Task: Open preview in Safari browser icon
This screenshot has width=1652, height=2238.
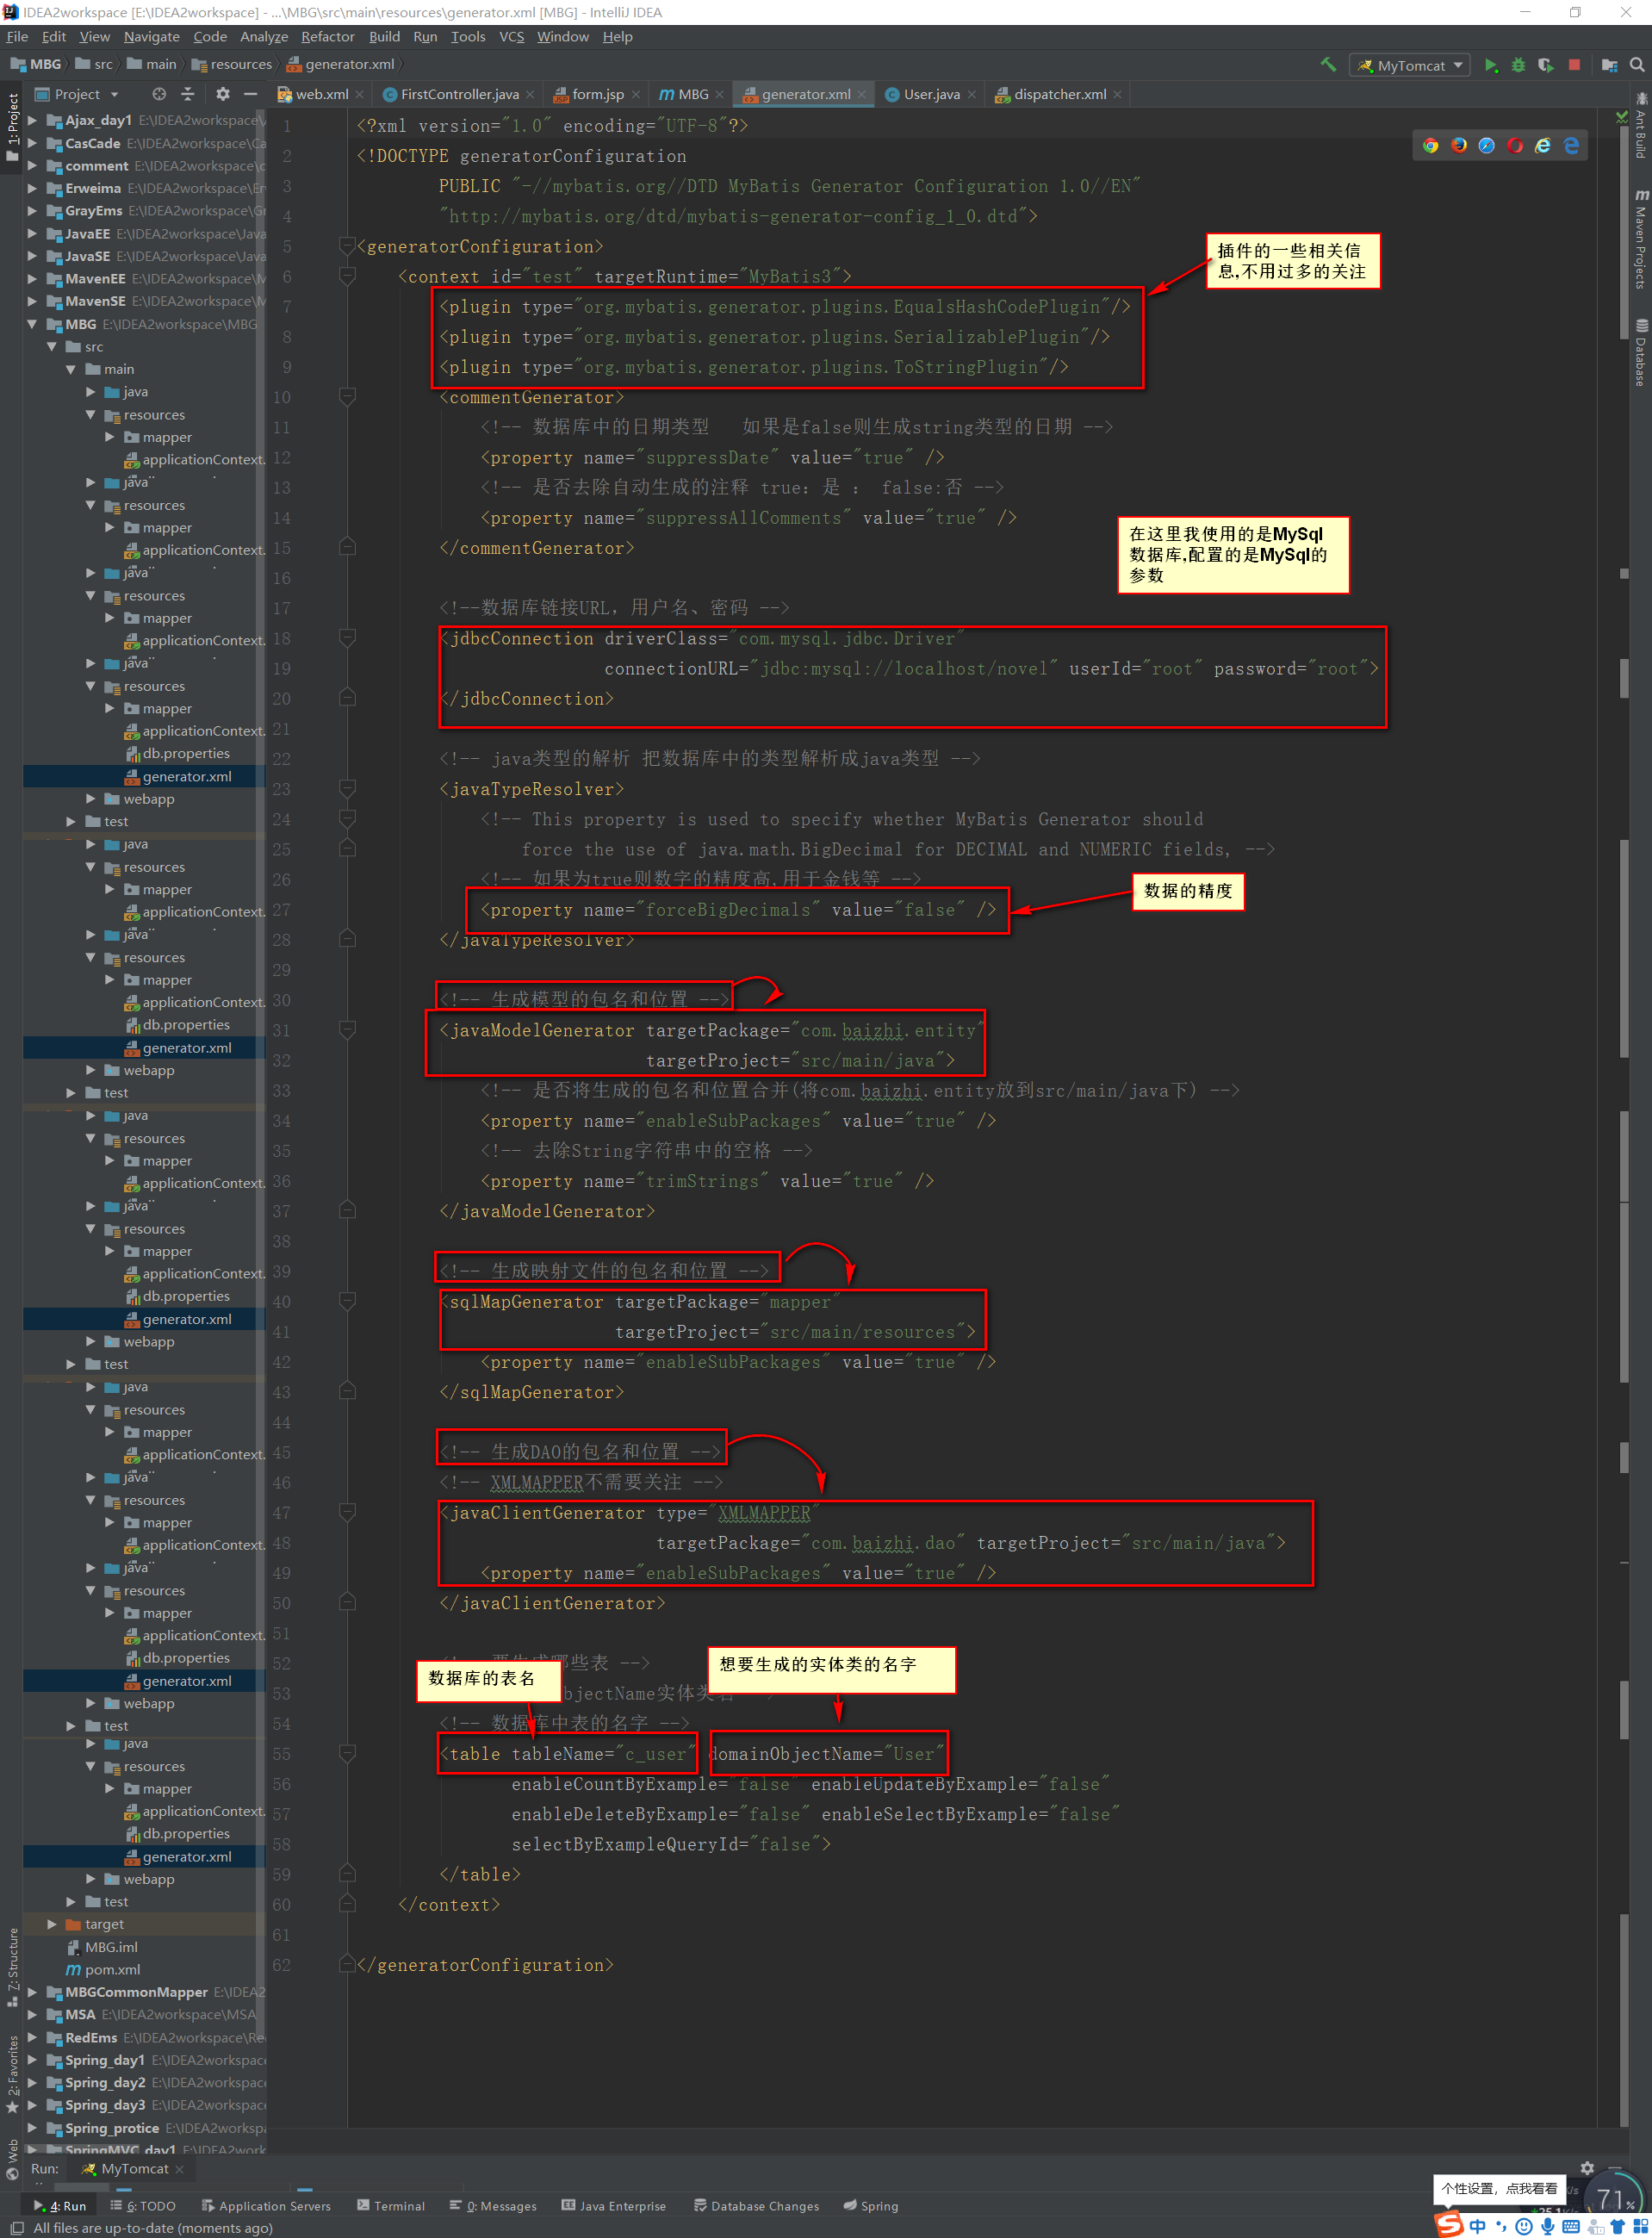Action: (1487, 146)
